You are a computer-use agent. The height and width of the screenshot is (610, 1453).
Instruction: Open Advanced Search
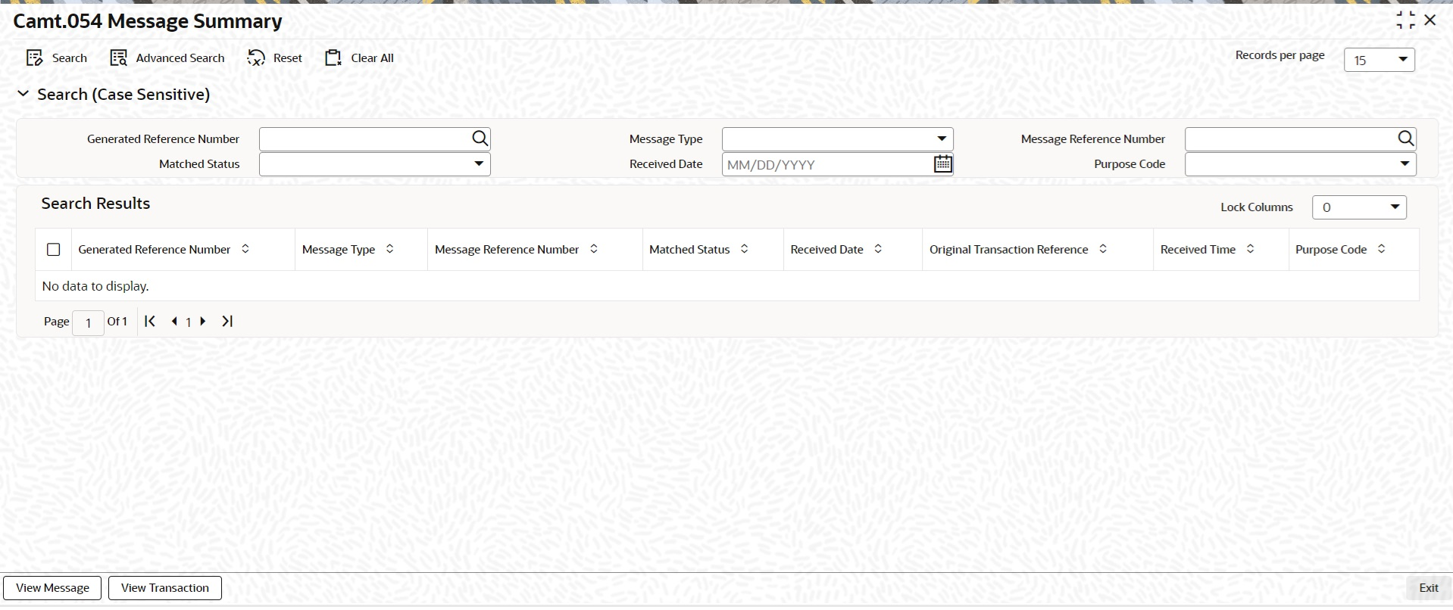pyautogui.click(x=167, y=58)
